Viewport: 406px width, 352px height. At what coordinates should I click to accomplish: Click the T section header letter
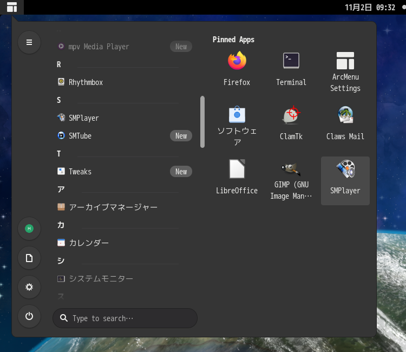click(59, 154)
